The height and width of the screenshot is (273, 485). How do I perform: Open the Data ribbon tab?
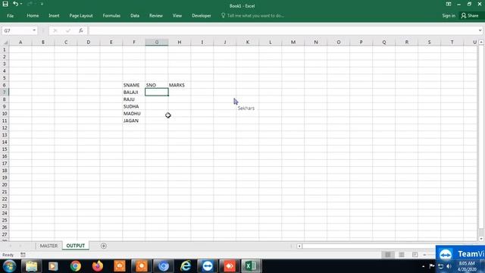tap(135, 15)
